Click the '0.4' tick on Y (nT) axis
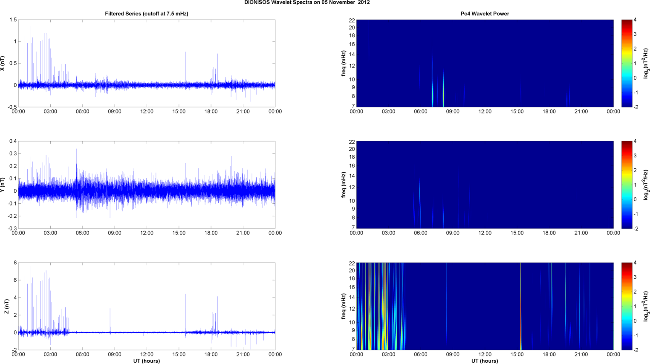This screenshot has height=364, width=650. click(13, 142)
